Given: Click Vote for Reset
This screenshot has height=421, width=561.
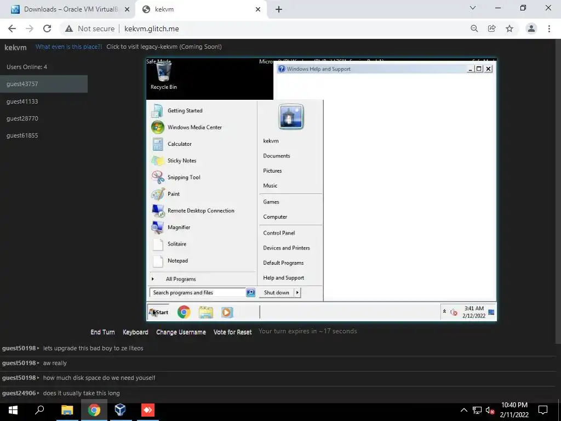Looking at the screenshot, I should click(232, 332).
